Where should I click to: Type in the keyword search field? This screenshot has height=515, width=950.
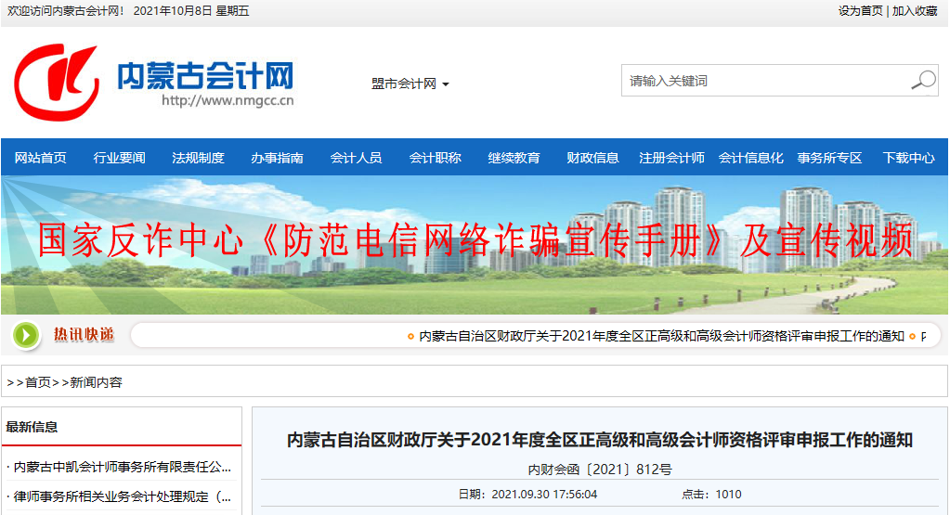763,81
